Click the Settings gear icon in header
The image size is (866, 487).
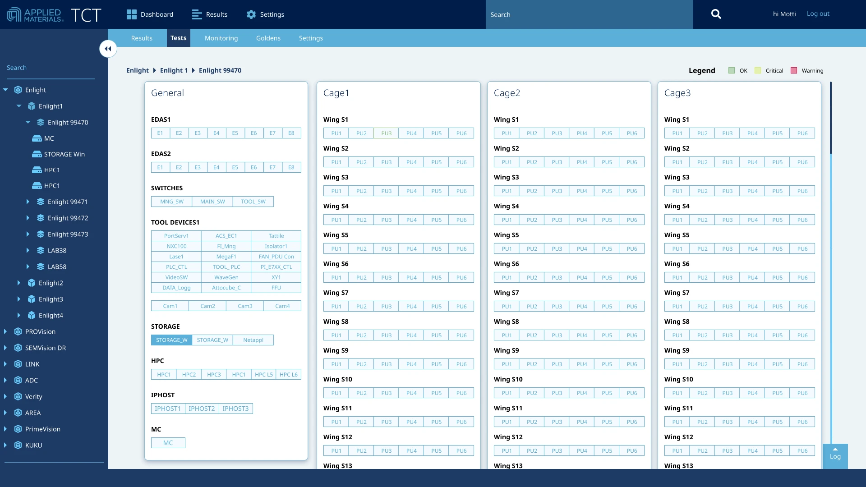251,14
